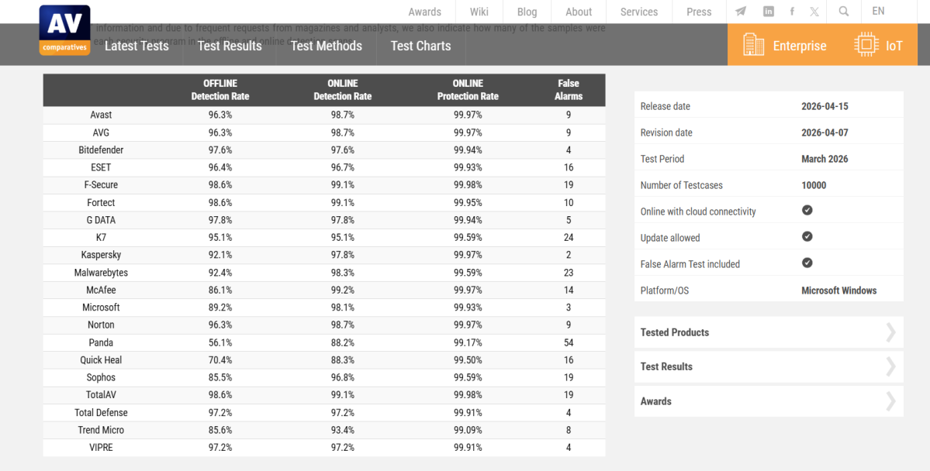Switch to the Latest Tests tab
This screenshot has height=471, width=930.
coord(137,46)
